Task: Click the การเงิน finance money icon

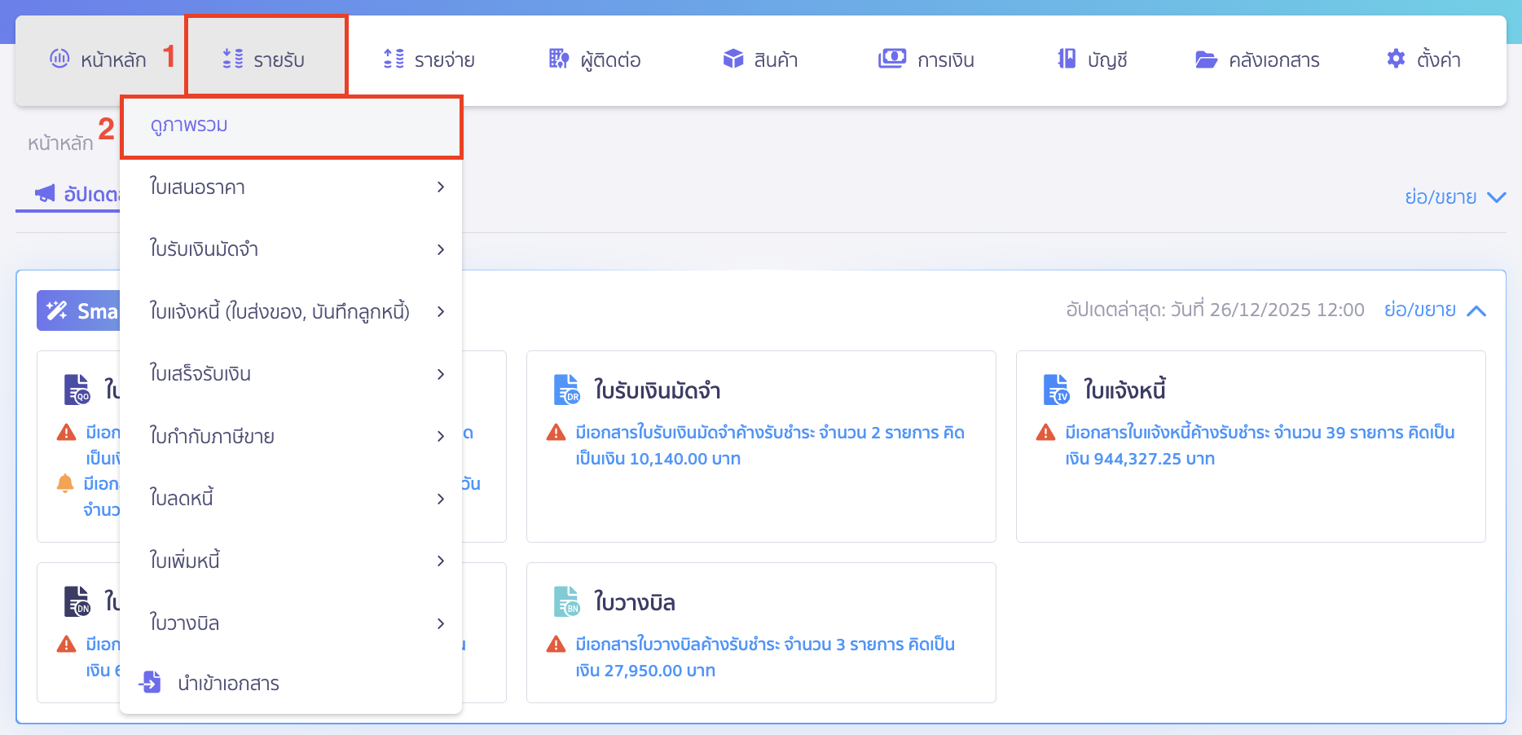Action: coord(891,59)
